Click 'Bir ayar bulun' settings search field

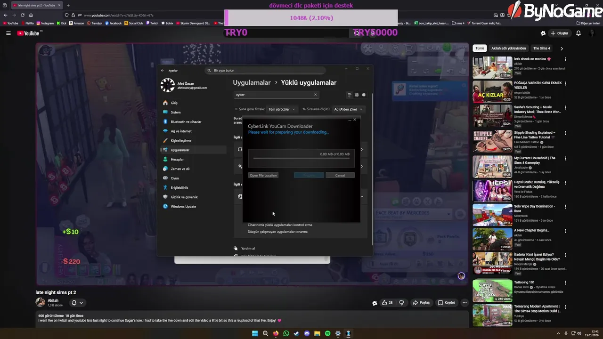click(x=265, y=70)
